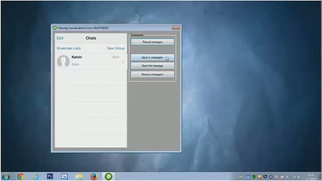The width and height of the screenshot is (322, 181).
Task: Click the green shield tray icon
Action: point(254,176)
